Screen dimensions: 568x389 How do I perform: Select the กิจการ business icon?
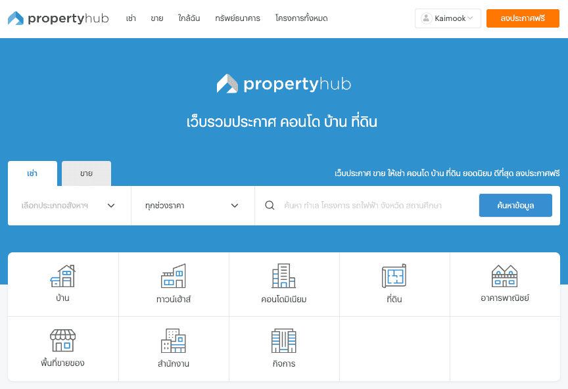click(283, 340)
